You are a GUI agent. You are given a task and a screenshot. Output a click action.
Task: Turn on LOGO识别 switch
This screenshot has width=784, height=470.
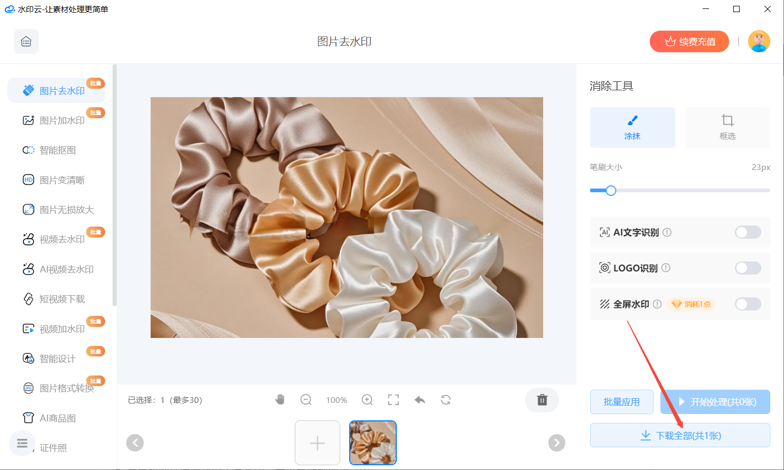click(748, 268)
